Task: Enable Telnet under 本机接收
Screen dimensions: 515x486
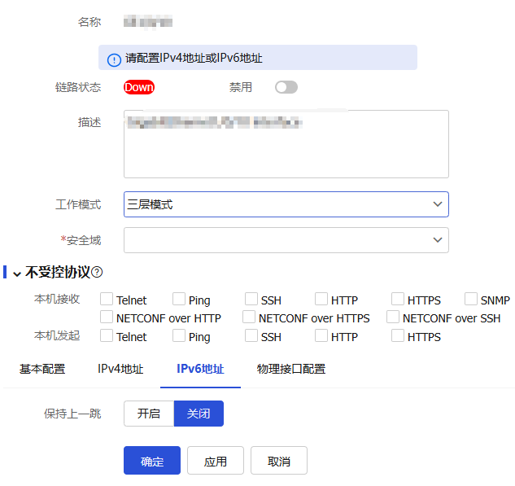Action: tap(107, 300)
